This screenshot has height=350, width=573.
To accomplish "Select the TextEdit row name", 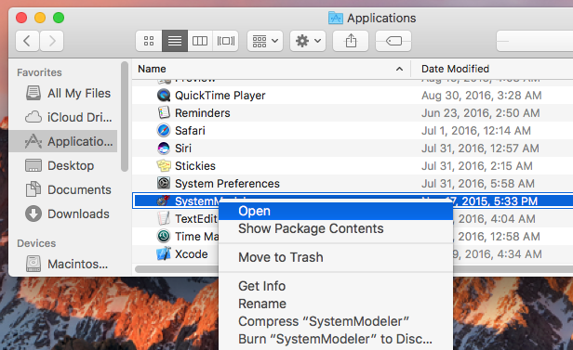I will pyautogui.click(x=196, y=219).
